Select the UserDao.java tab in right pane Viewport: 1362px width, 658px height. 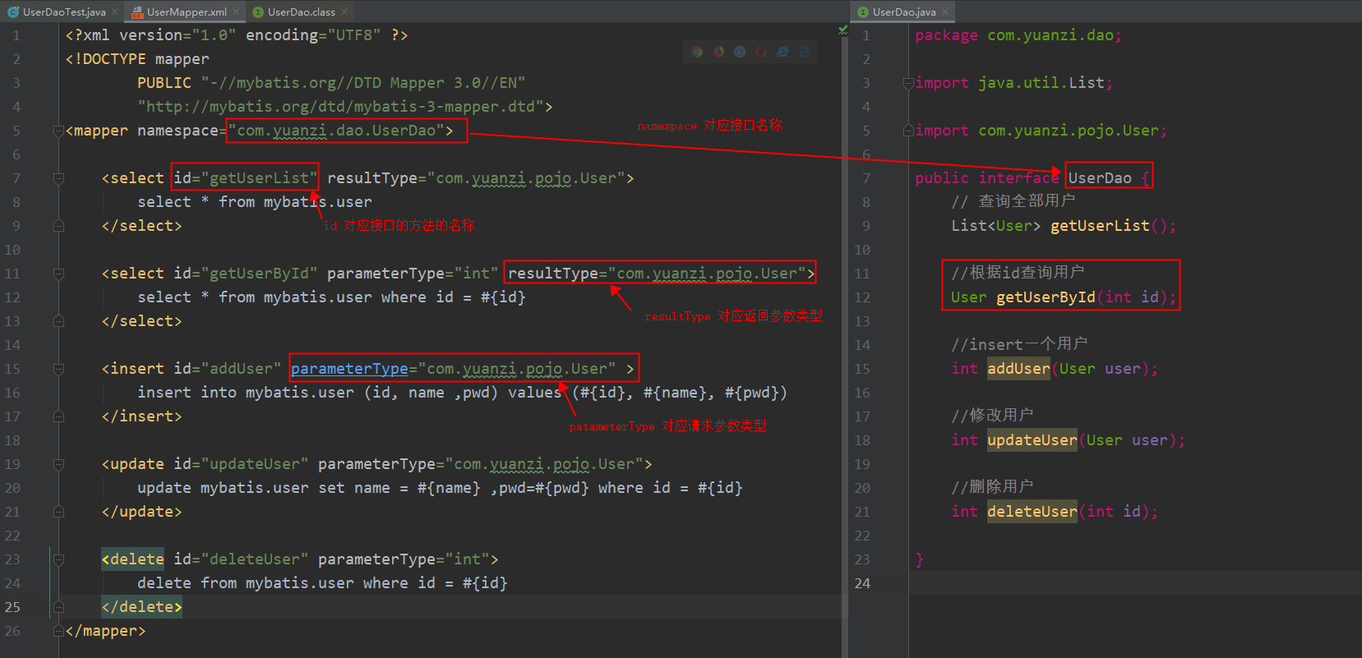click(x=903, y=12)
